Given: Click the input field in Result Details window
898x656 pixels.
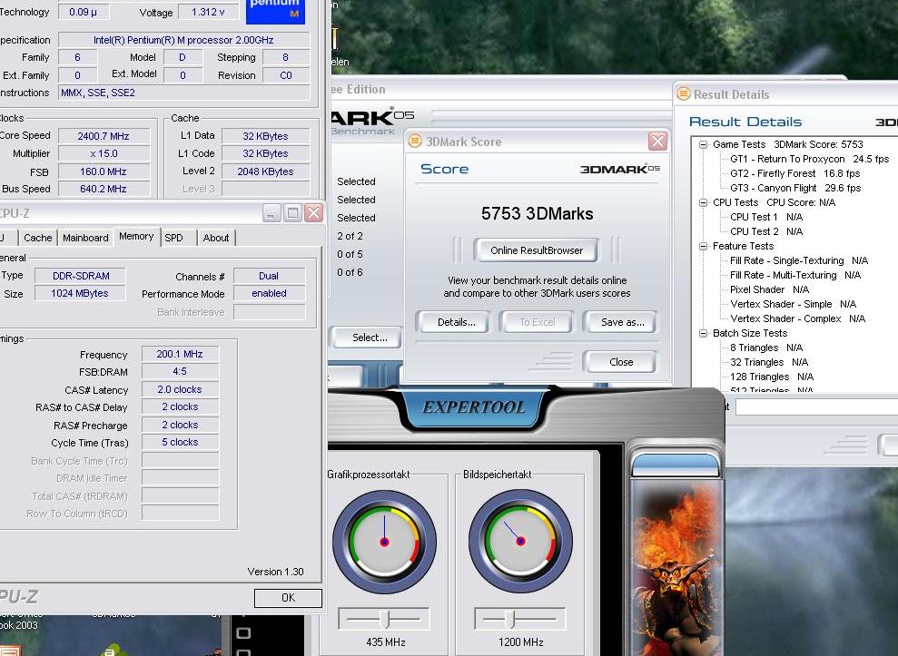Looking at the screenshot, I should 816,407.
